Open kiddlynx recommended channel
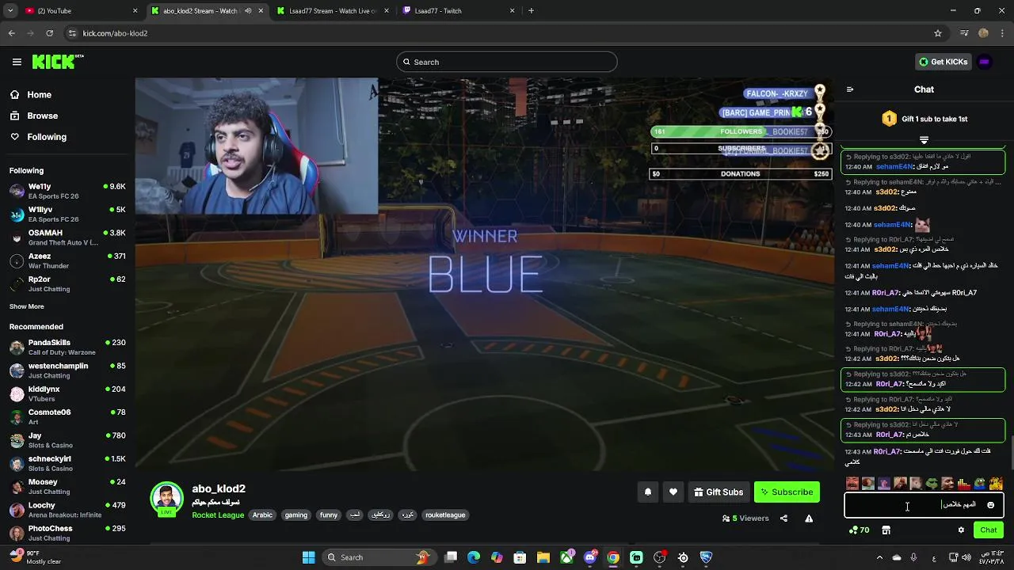This screenshot has height=570, width=1014. tap(67, 393)
